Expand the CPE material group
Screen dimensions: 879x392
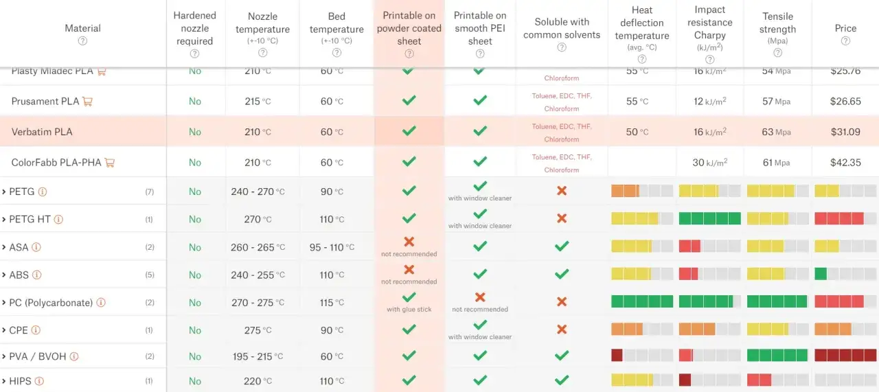click(x=4, y=330)
